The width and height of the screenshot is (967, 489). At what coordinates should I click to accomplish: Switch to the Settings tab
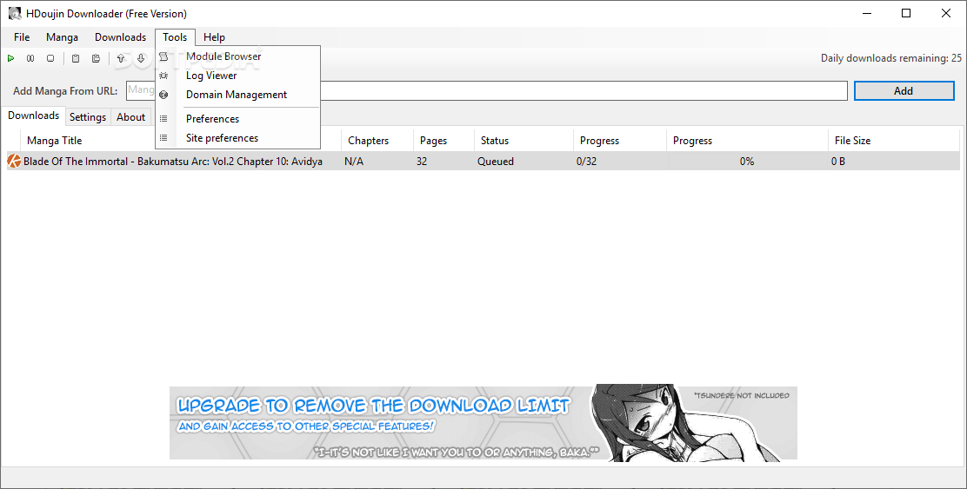(x=88, y=117)
